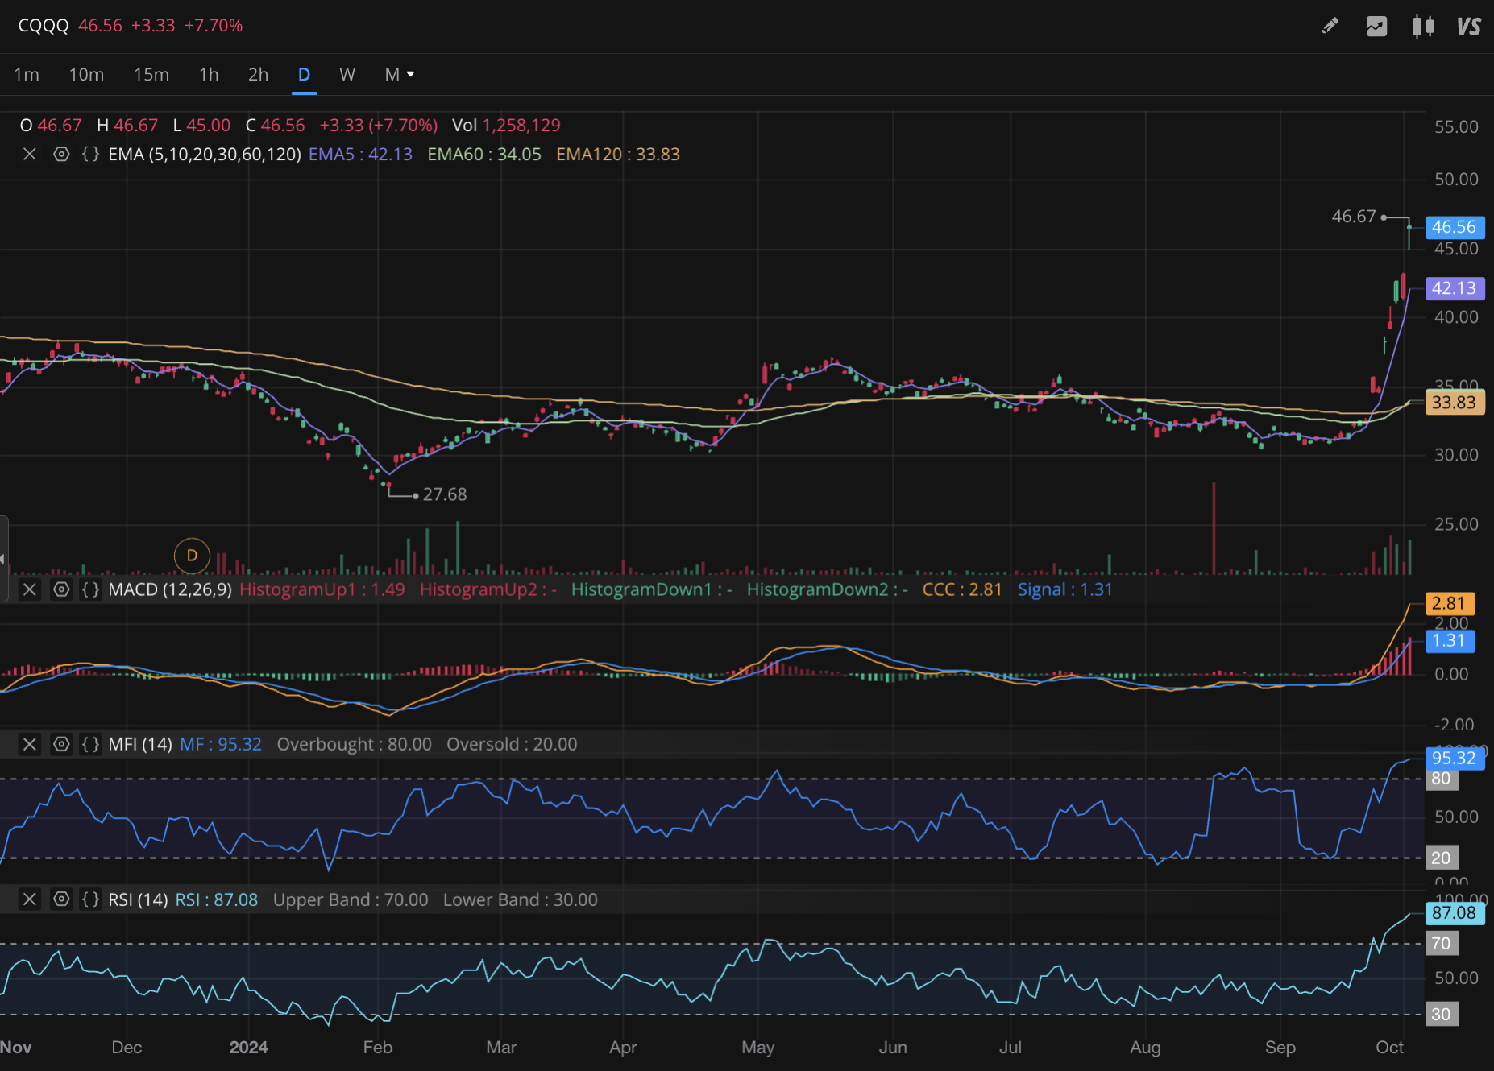The height and width of the screenshot is (1071, 1494).
Task: Remove the EMA indicator
Action: pos(30,154)
